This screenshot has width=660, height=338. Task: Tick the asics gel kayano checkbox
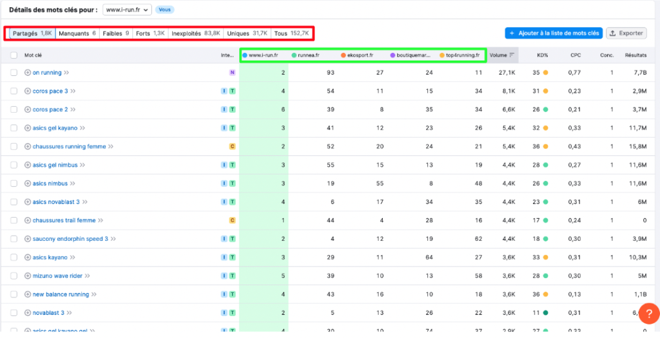coord(14,128)
